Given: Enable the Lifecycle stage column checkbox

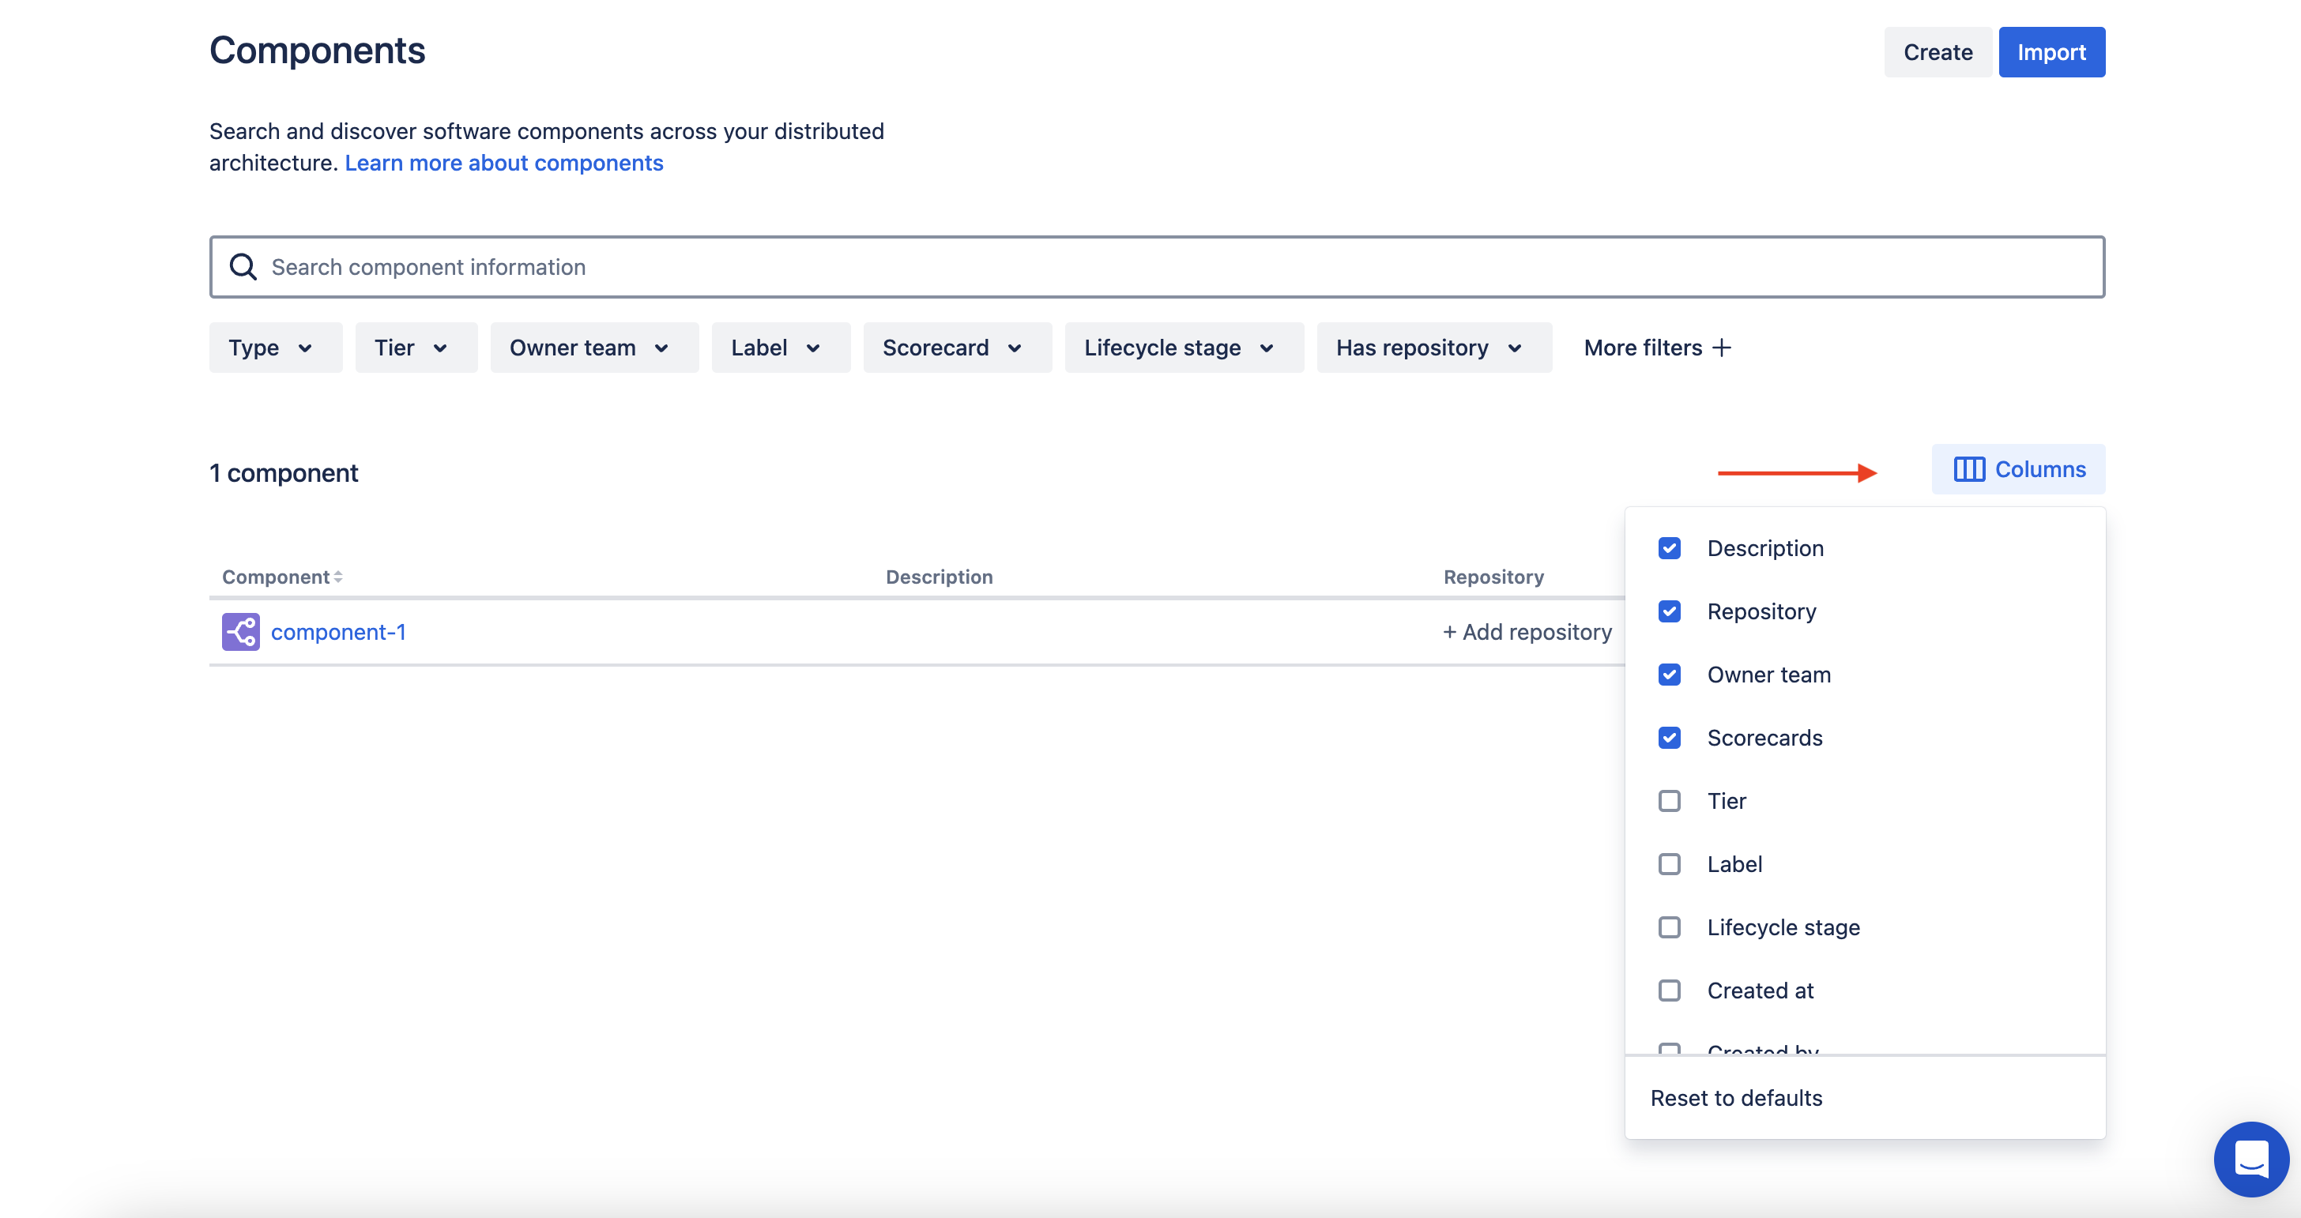Looking at the screenshot, I should tap(1669, 927).
